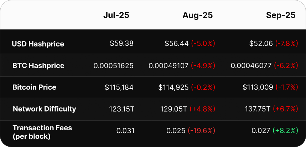Select the 123.15T difficulty value
306x147 pixels.
(121, 109)
